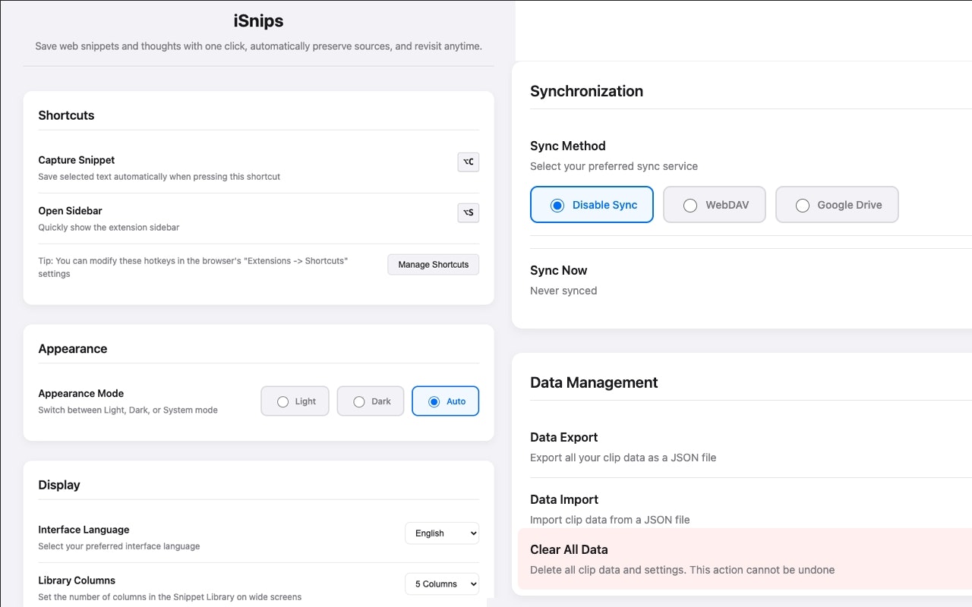The width and height of the screenshot is (972, 607).
Task: Switch appearance to Dark mode
Action: [370, 401]
